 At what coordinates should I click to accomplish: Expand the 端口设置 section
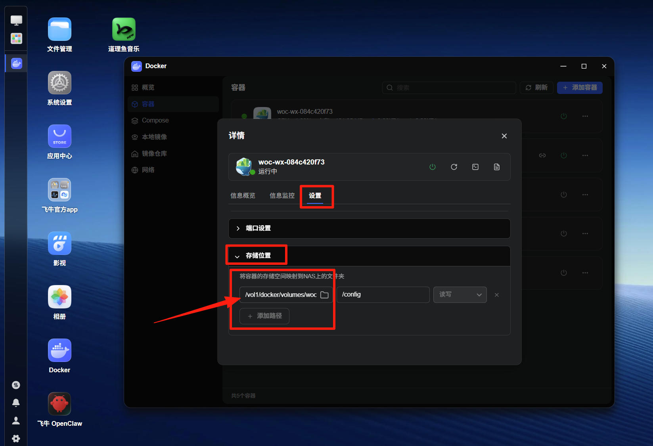pyautogui.click(x=370, y=228)
